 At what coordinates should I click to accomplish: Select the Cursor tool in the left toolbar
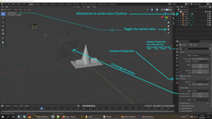(3, 17)
